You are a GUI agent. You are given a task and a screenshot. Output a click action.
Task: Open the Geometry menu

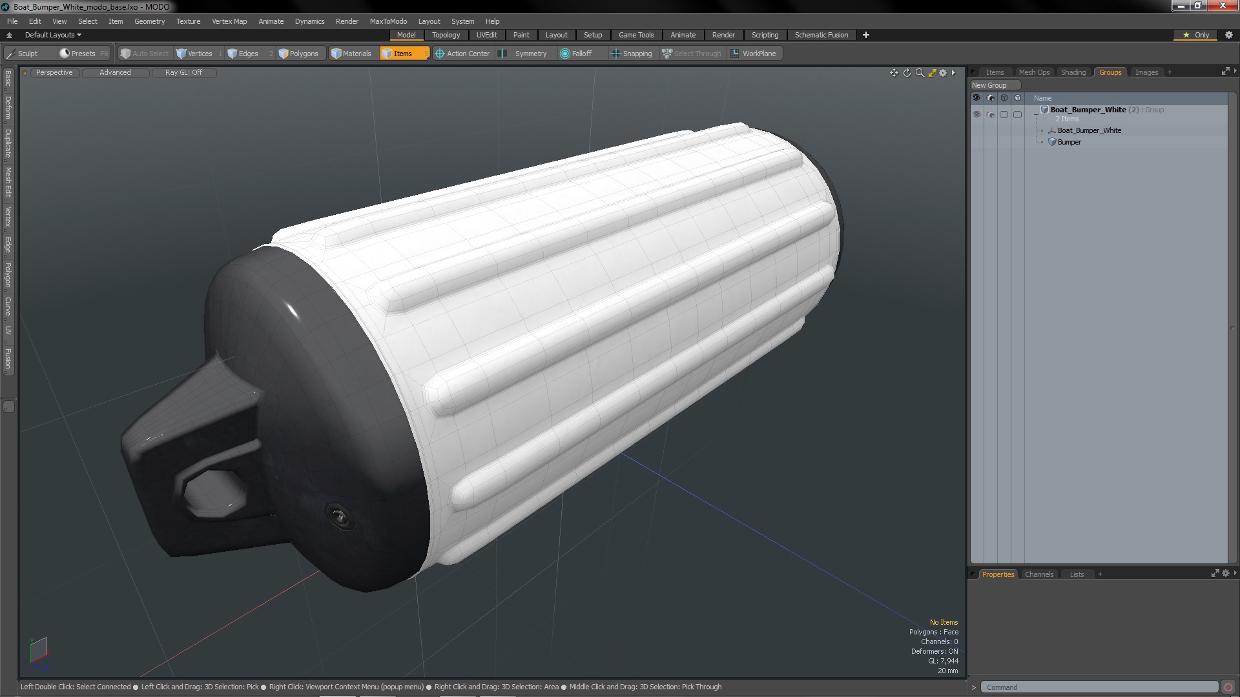pos(149,21)
